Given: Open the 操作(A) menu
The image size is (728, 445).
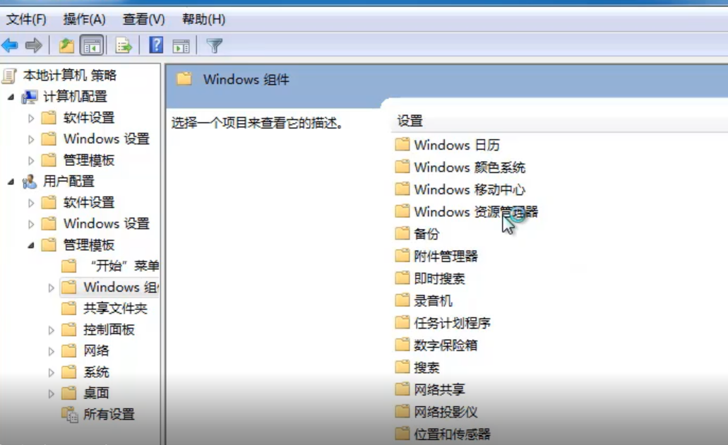Looking at the screenshot, I should 84,20.
